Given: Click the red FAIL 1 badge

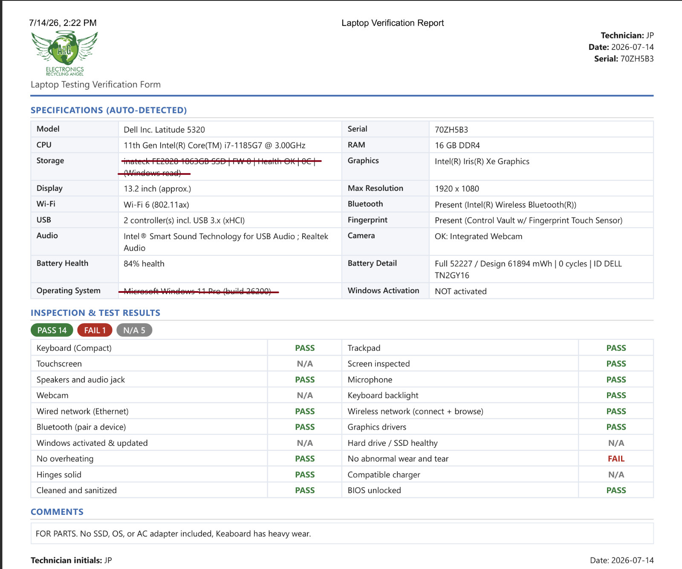Looking at the screenshot, I should click(x=95, y=330).
